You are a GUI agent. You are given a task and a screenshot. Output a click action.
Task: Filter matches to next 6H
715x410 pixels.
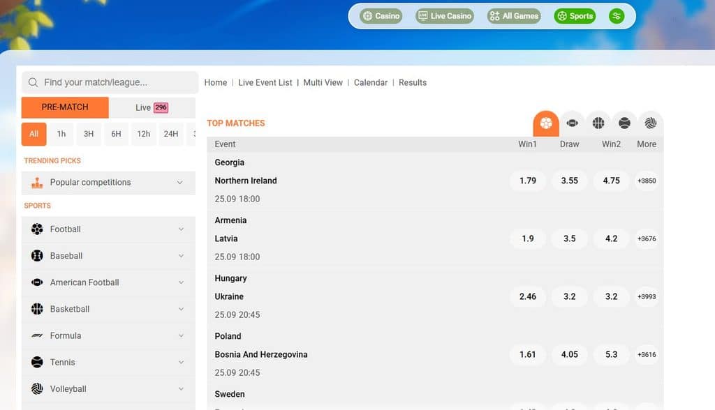pyautogui.click(x=117, y=134)
